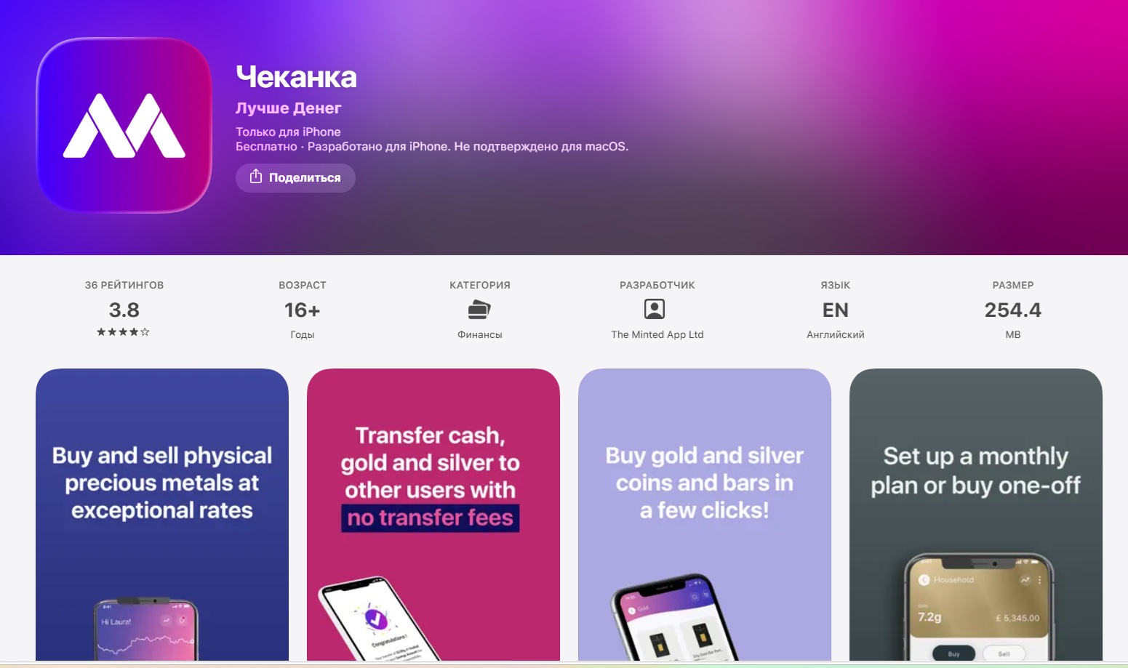The height and width of the screenshot is (668, 1128).
Task: Click the Поделиться share button
Action: pos(295,178)
